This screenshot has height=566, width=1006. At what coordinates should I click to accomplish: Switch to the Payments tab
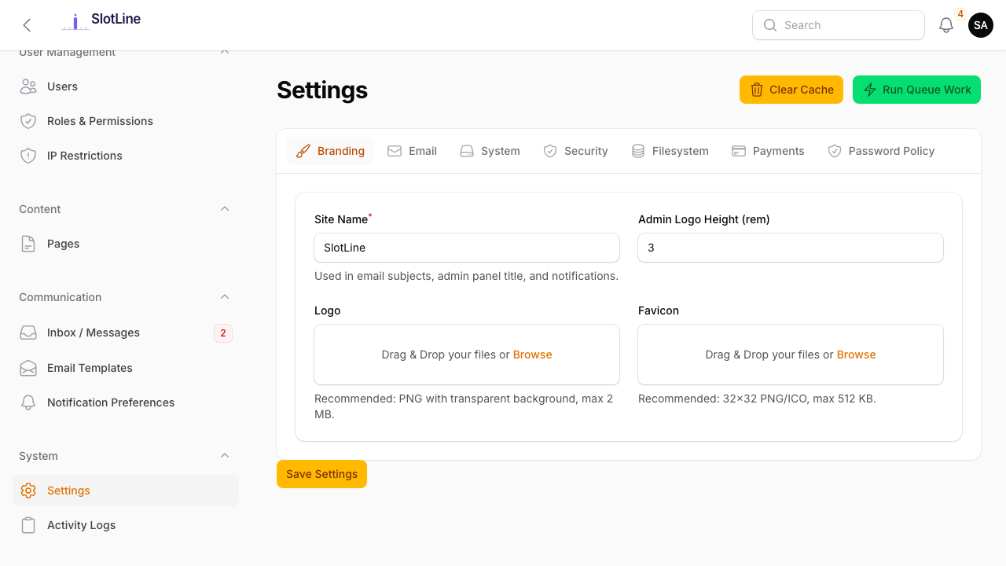coord(768,151)
